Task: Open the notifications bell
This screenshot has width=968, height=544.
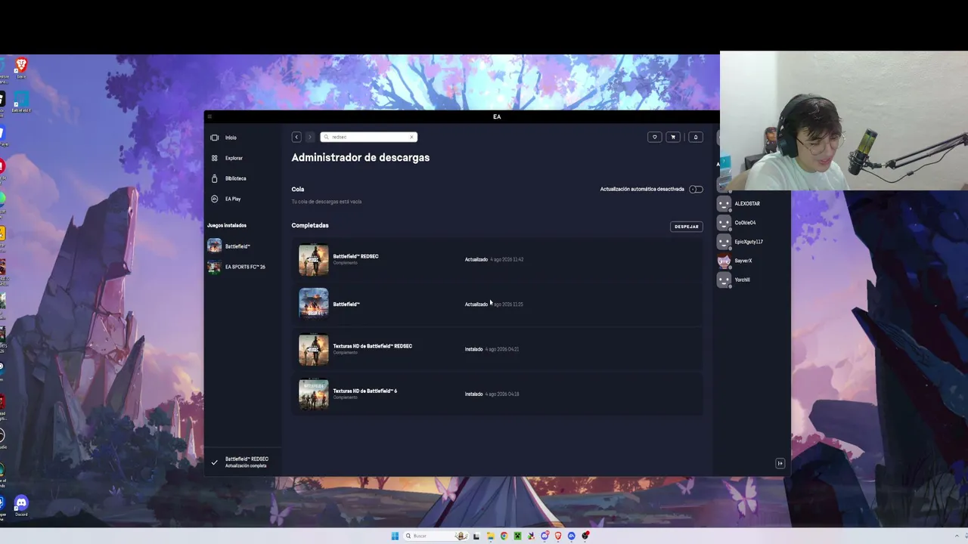Action: click(x=696, y=137)
